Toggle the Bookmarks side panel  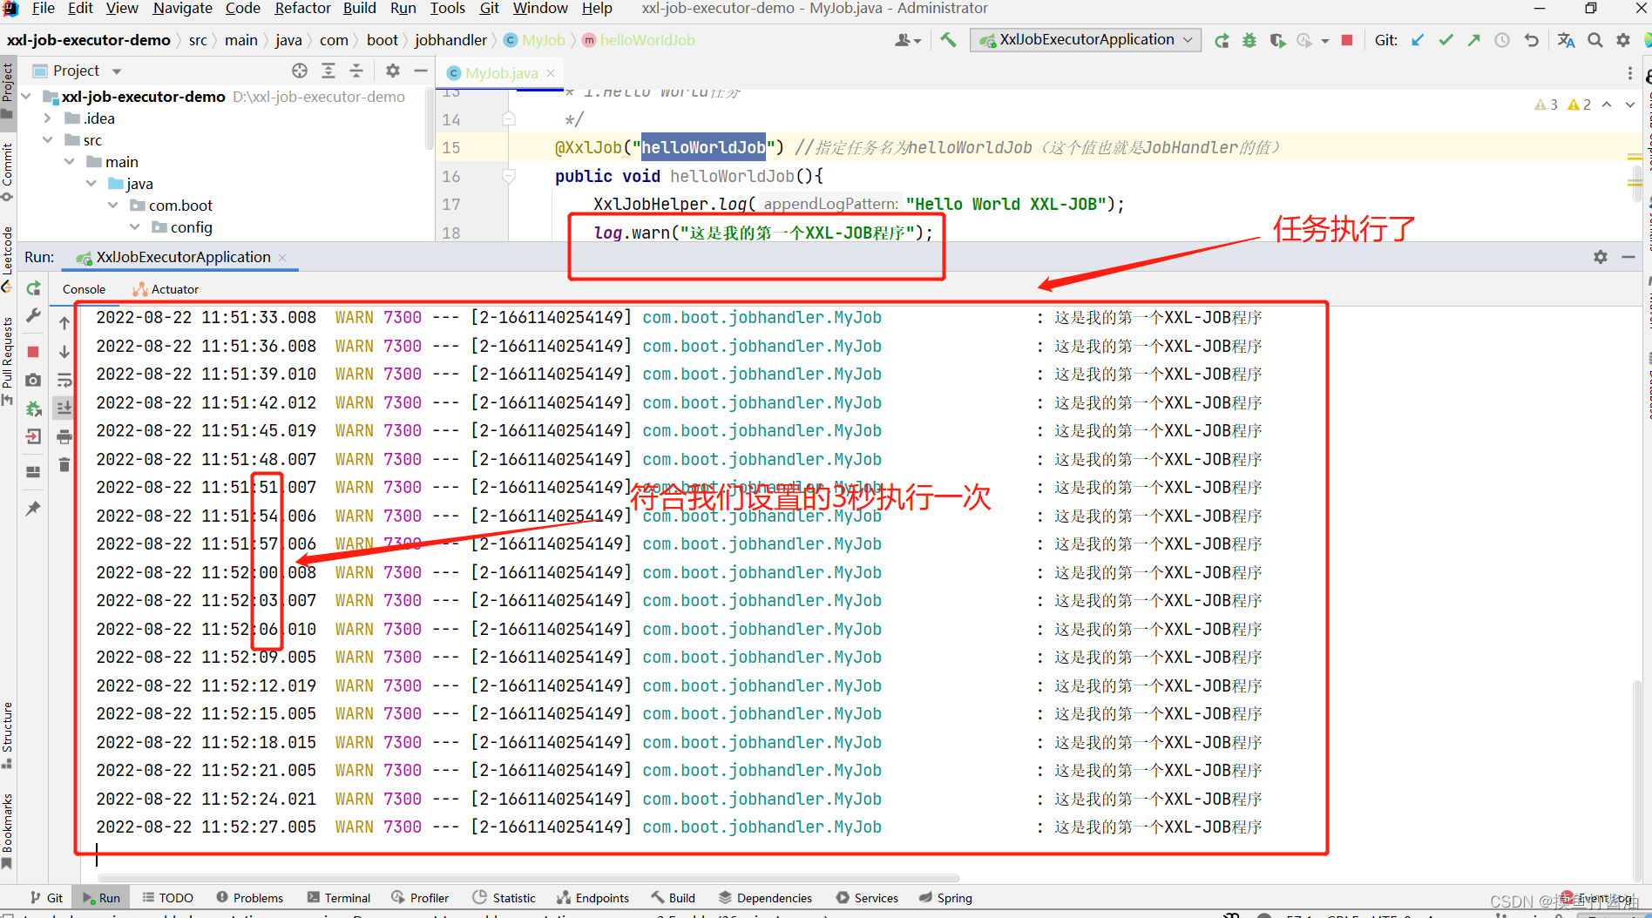[x=7, y=831]
